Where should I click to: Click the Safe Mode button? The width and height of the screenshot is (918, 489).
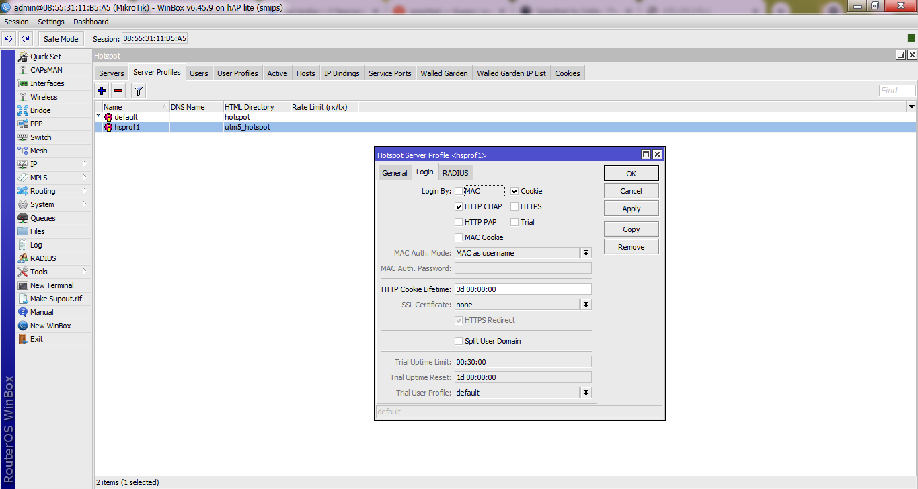coord(61,39)
